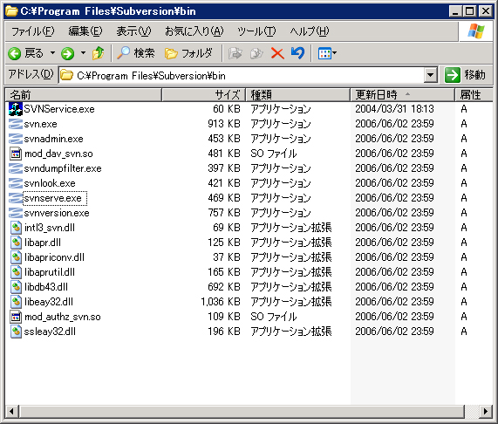Select the svnlook.exe file icon

tap(15, 183)
